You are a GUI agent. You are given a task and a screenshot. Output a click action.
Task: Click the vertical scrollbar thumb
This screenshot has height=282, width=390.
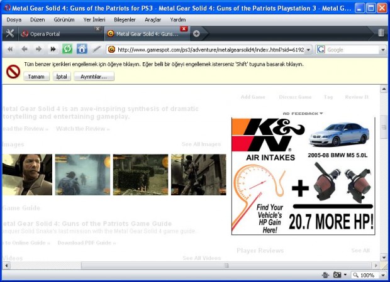384,127
